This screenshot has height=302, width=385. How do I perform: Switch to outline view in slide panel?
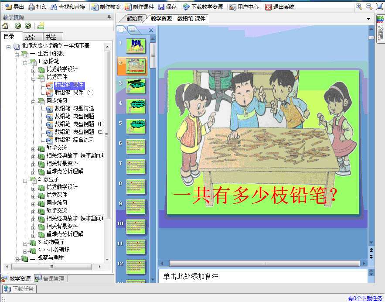tap(131, 30)
